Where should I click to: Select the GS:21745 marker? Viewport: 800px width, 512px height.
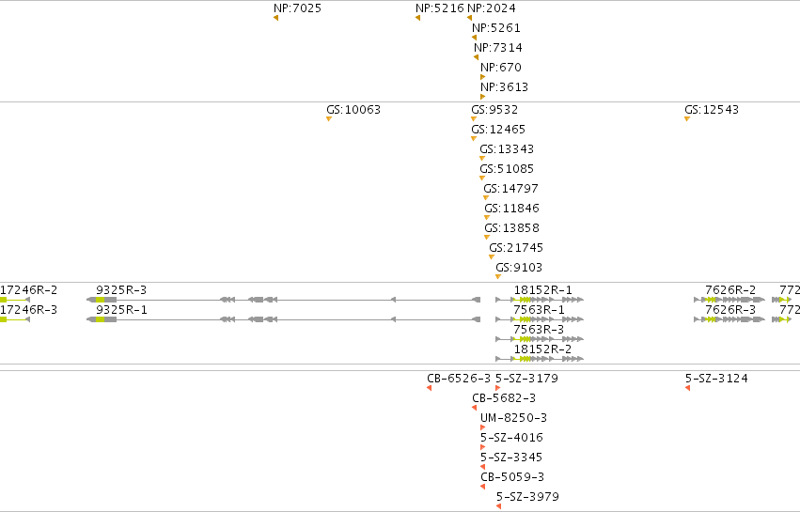click(492, 257)
